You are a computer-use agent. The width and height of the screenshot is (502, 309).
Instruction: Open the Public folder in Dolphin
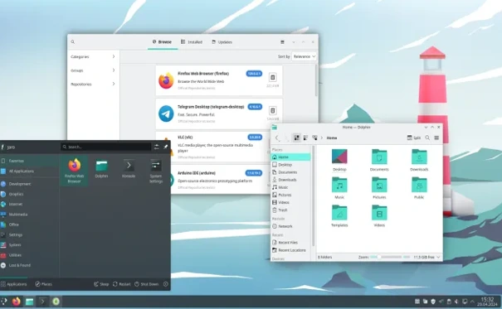(419, 188)
